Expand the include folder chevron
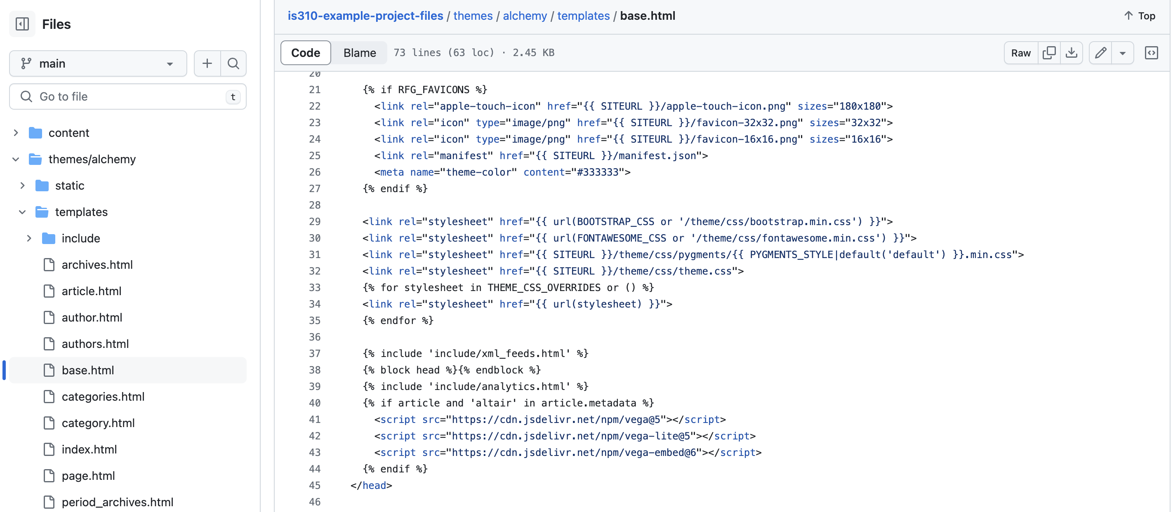 pyautogui.click(x=29, y=238)
